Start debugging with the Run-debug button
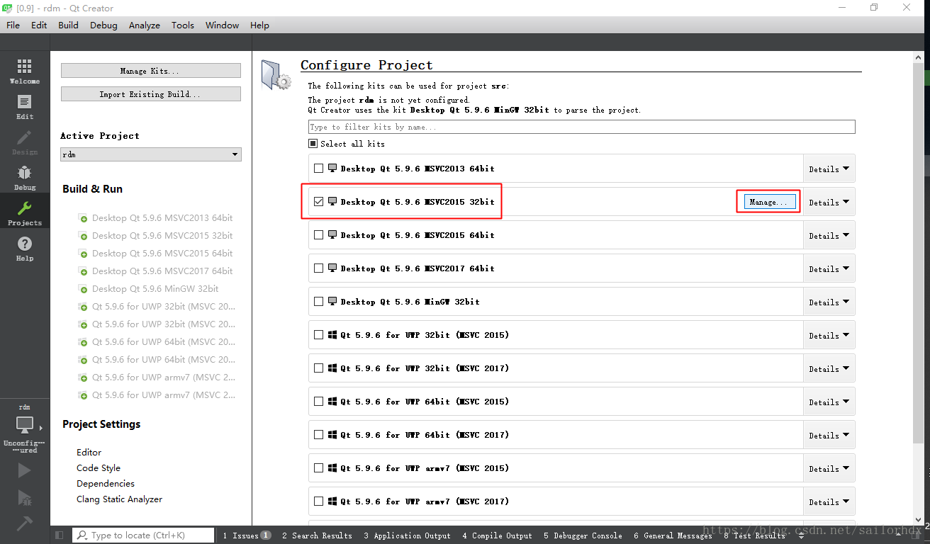The width and height of the screenshot is (930, 544). click(x=24, y=497)
